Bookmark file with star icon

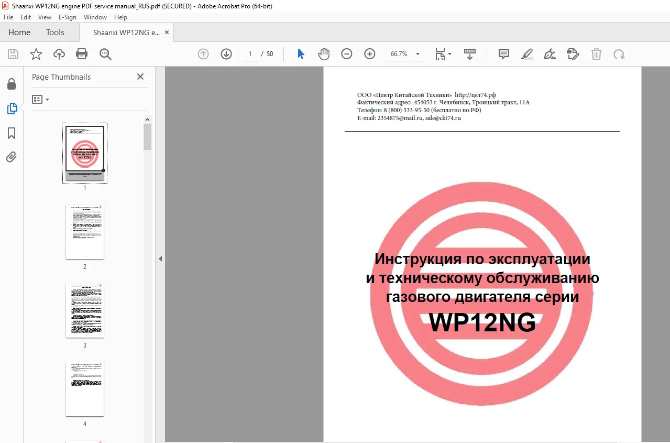pyautogui.click(x=36, y=54)
